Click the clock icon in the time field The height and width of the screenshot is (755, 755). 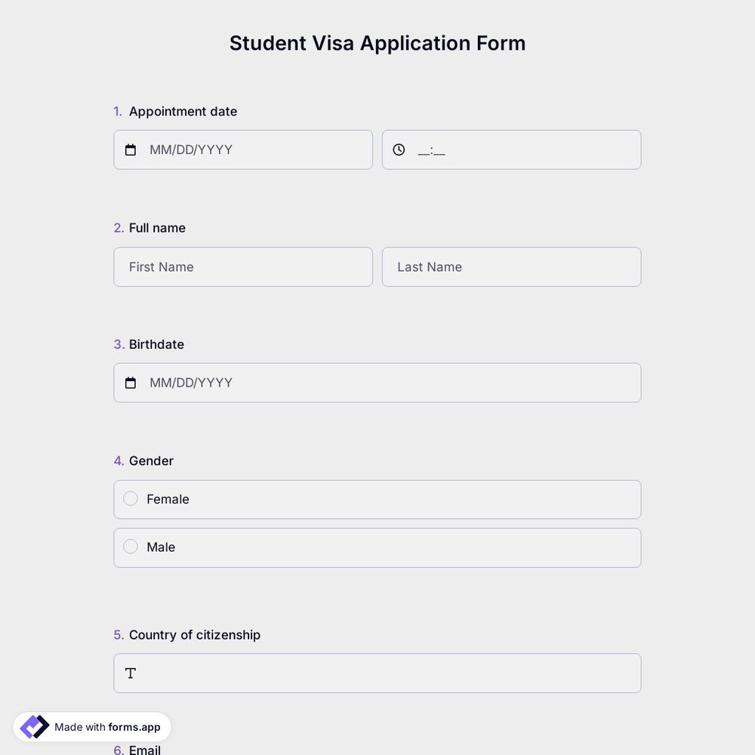coord(398,149)
